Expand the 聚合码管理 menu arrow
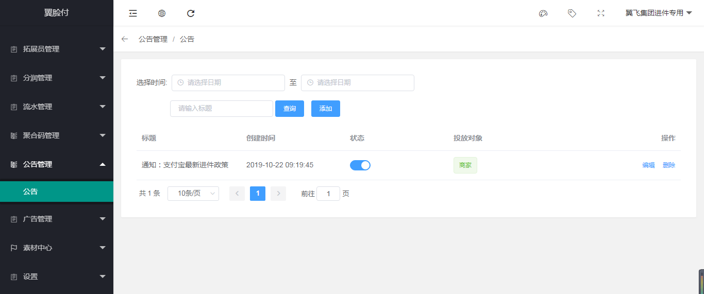The height and width of the screenshot is (294, 704). 103,135
